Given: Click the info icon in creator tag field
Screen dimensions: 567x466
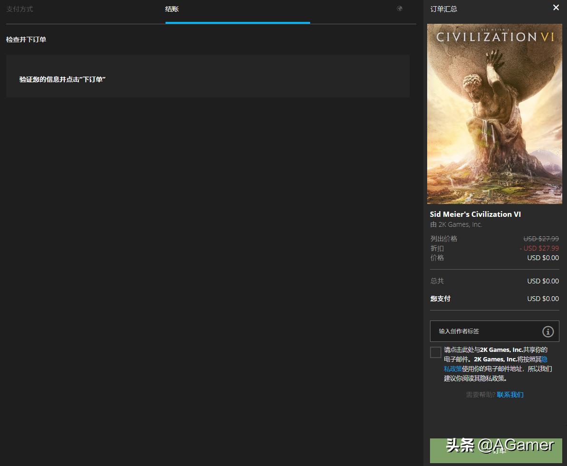Looking at the screenshot, I should click(x=547, y=331).
